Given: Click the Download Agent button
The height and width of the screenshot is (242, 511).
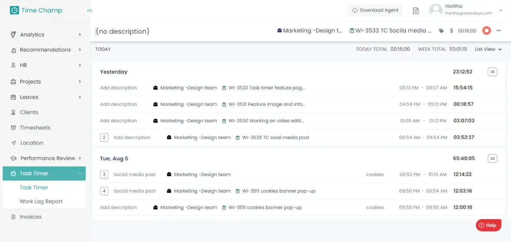Looking at the screenshot, I should click(375, 10).
